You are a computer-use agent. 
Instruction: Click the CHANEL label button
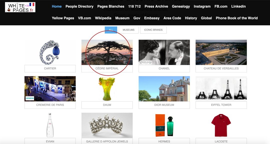[x=164, y=69]
